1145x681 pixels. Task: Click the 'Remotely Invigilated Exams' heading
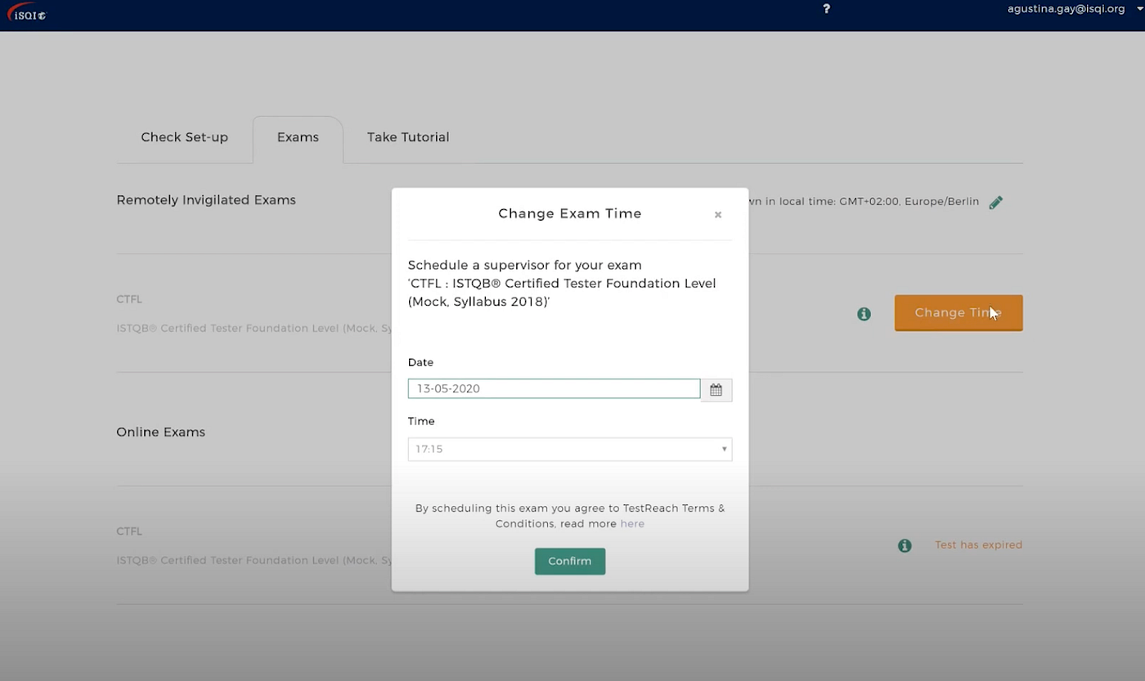(206, 200)
